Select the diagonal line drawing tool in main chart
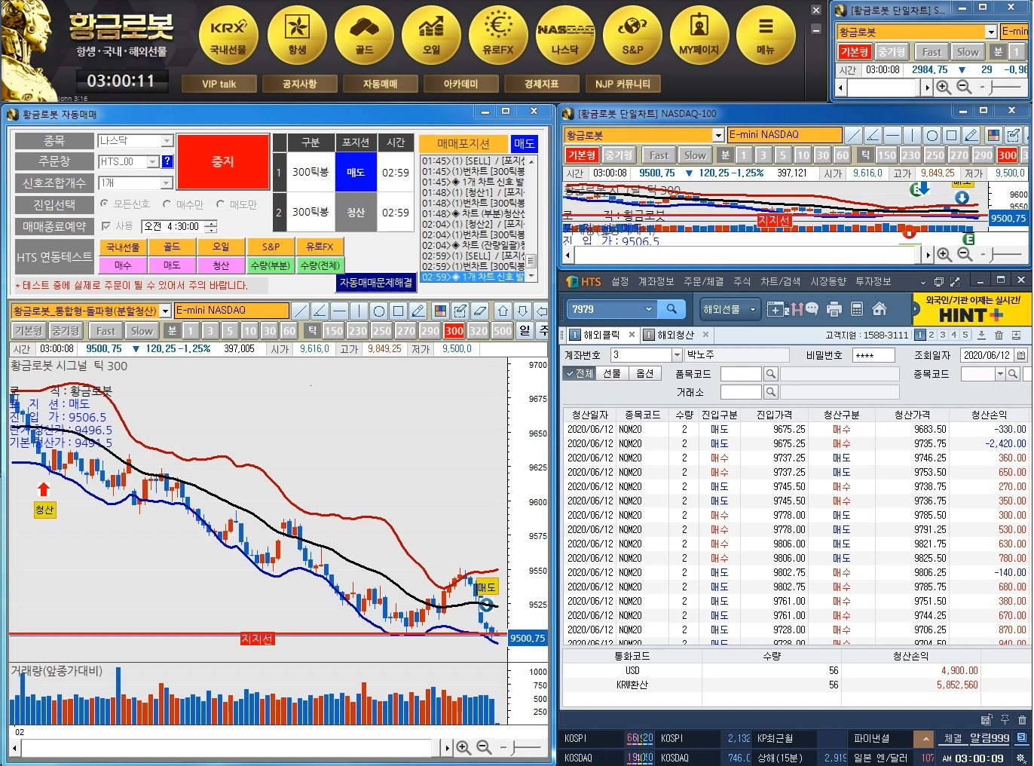1034x766 pixels. pyautogui.click(x=300, y=311)
